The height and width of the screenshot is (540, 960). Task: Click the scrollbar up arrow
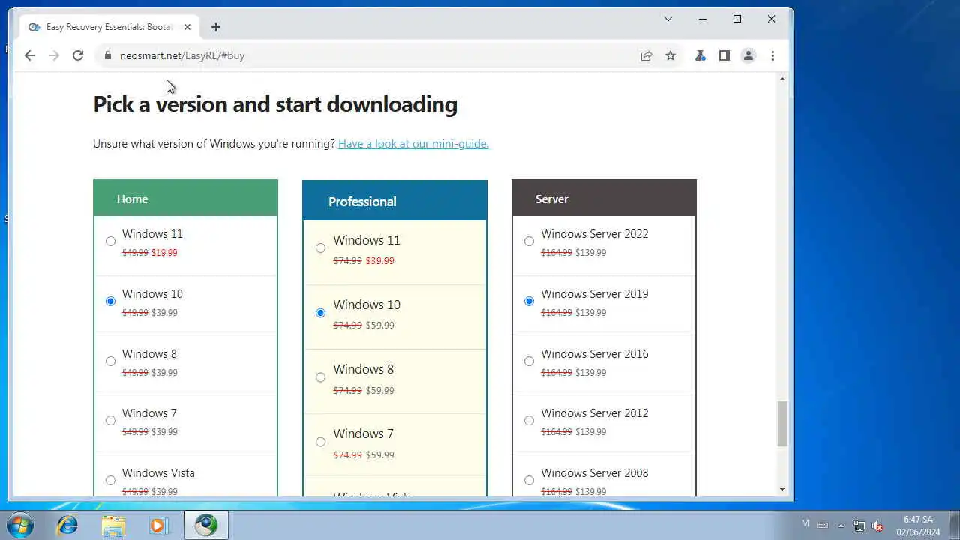pos(782,79)
